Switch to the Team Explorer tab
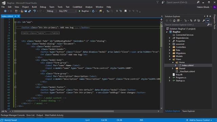The width and height of the screenshot is (217, 122). coord(189,111)
